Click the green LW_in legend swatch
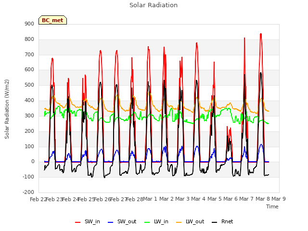 [147, 222]
